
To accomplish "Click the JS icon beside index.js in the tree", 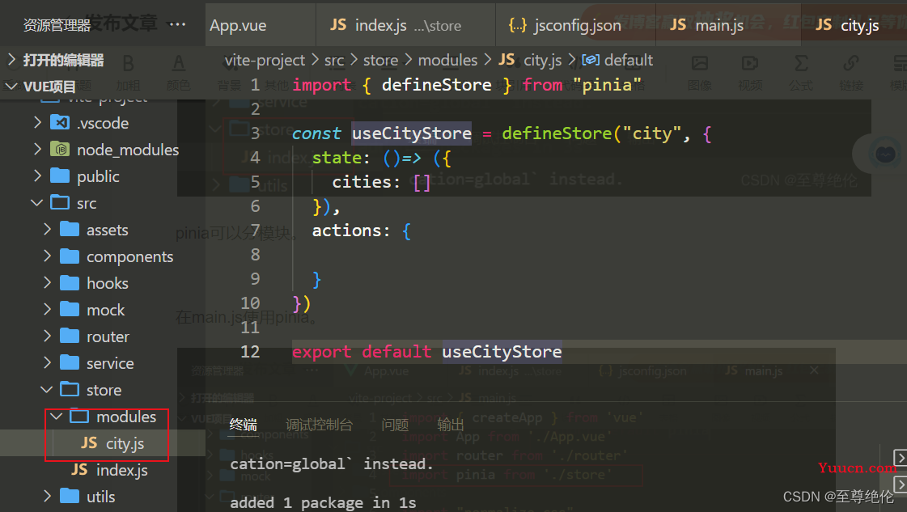I will pos(80,470).
